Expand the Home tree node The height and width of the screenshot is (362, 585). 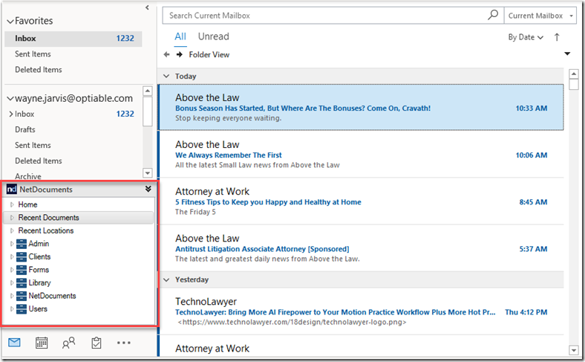12,204
